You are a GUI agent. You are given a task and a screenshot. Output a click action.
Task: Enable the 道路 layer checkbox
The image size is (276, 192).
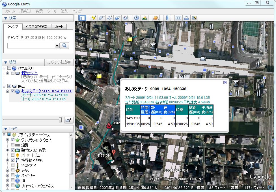tap(12, 145)
